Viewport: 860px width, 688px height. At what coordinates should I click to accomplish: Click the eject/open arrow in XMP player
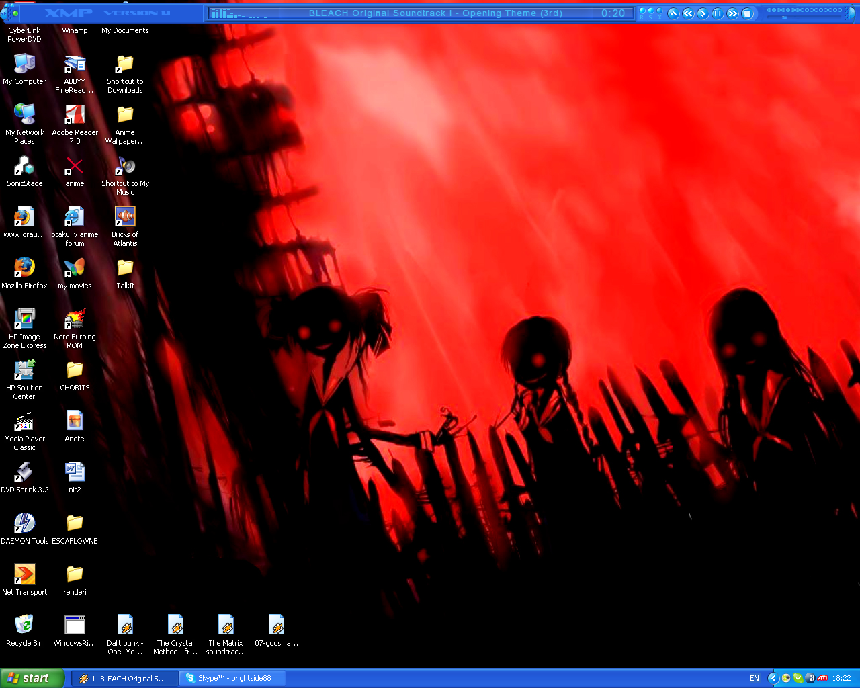pos(673,13)
